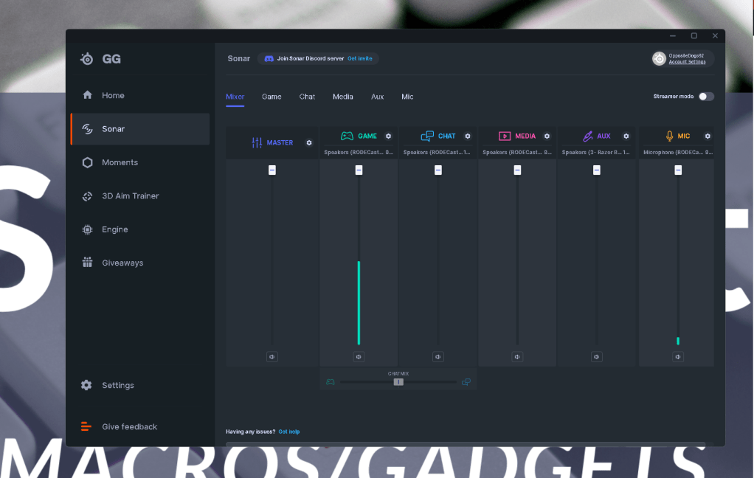Switch to the Mixer tab
This screenshot has width=754, height=478.
235,97
